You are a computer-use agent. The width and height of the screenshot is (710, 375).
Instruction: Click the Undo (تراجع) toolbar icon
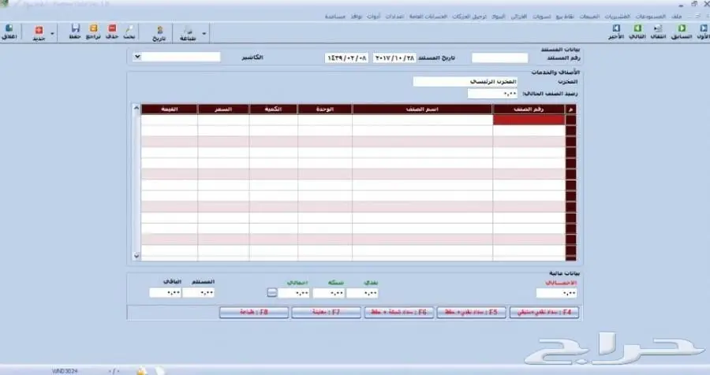point(93,32)
